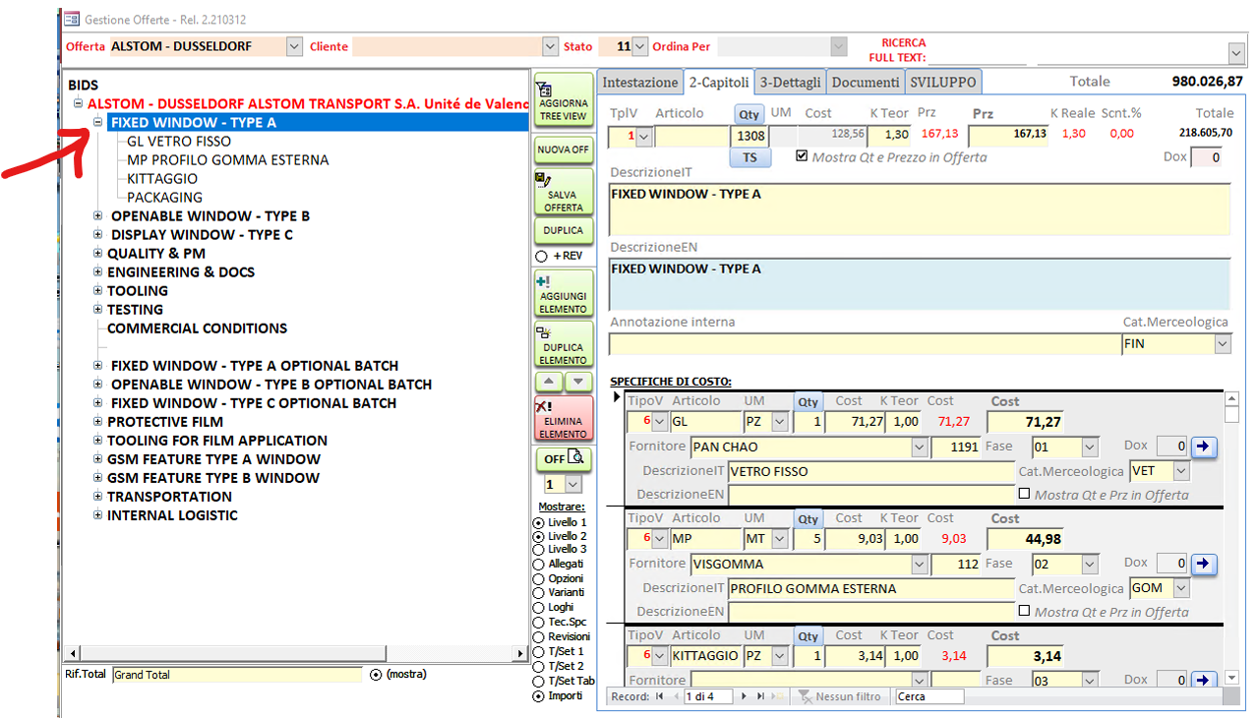Click the Aggiungi Elemento plus icon button
This screenshot has height=718, width=1258.
tap(564, 293)
